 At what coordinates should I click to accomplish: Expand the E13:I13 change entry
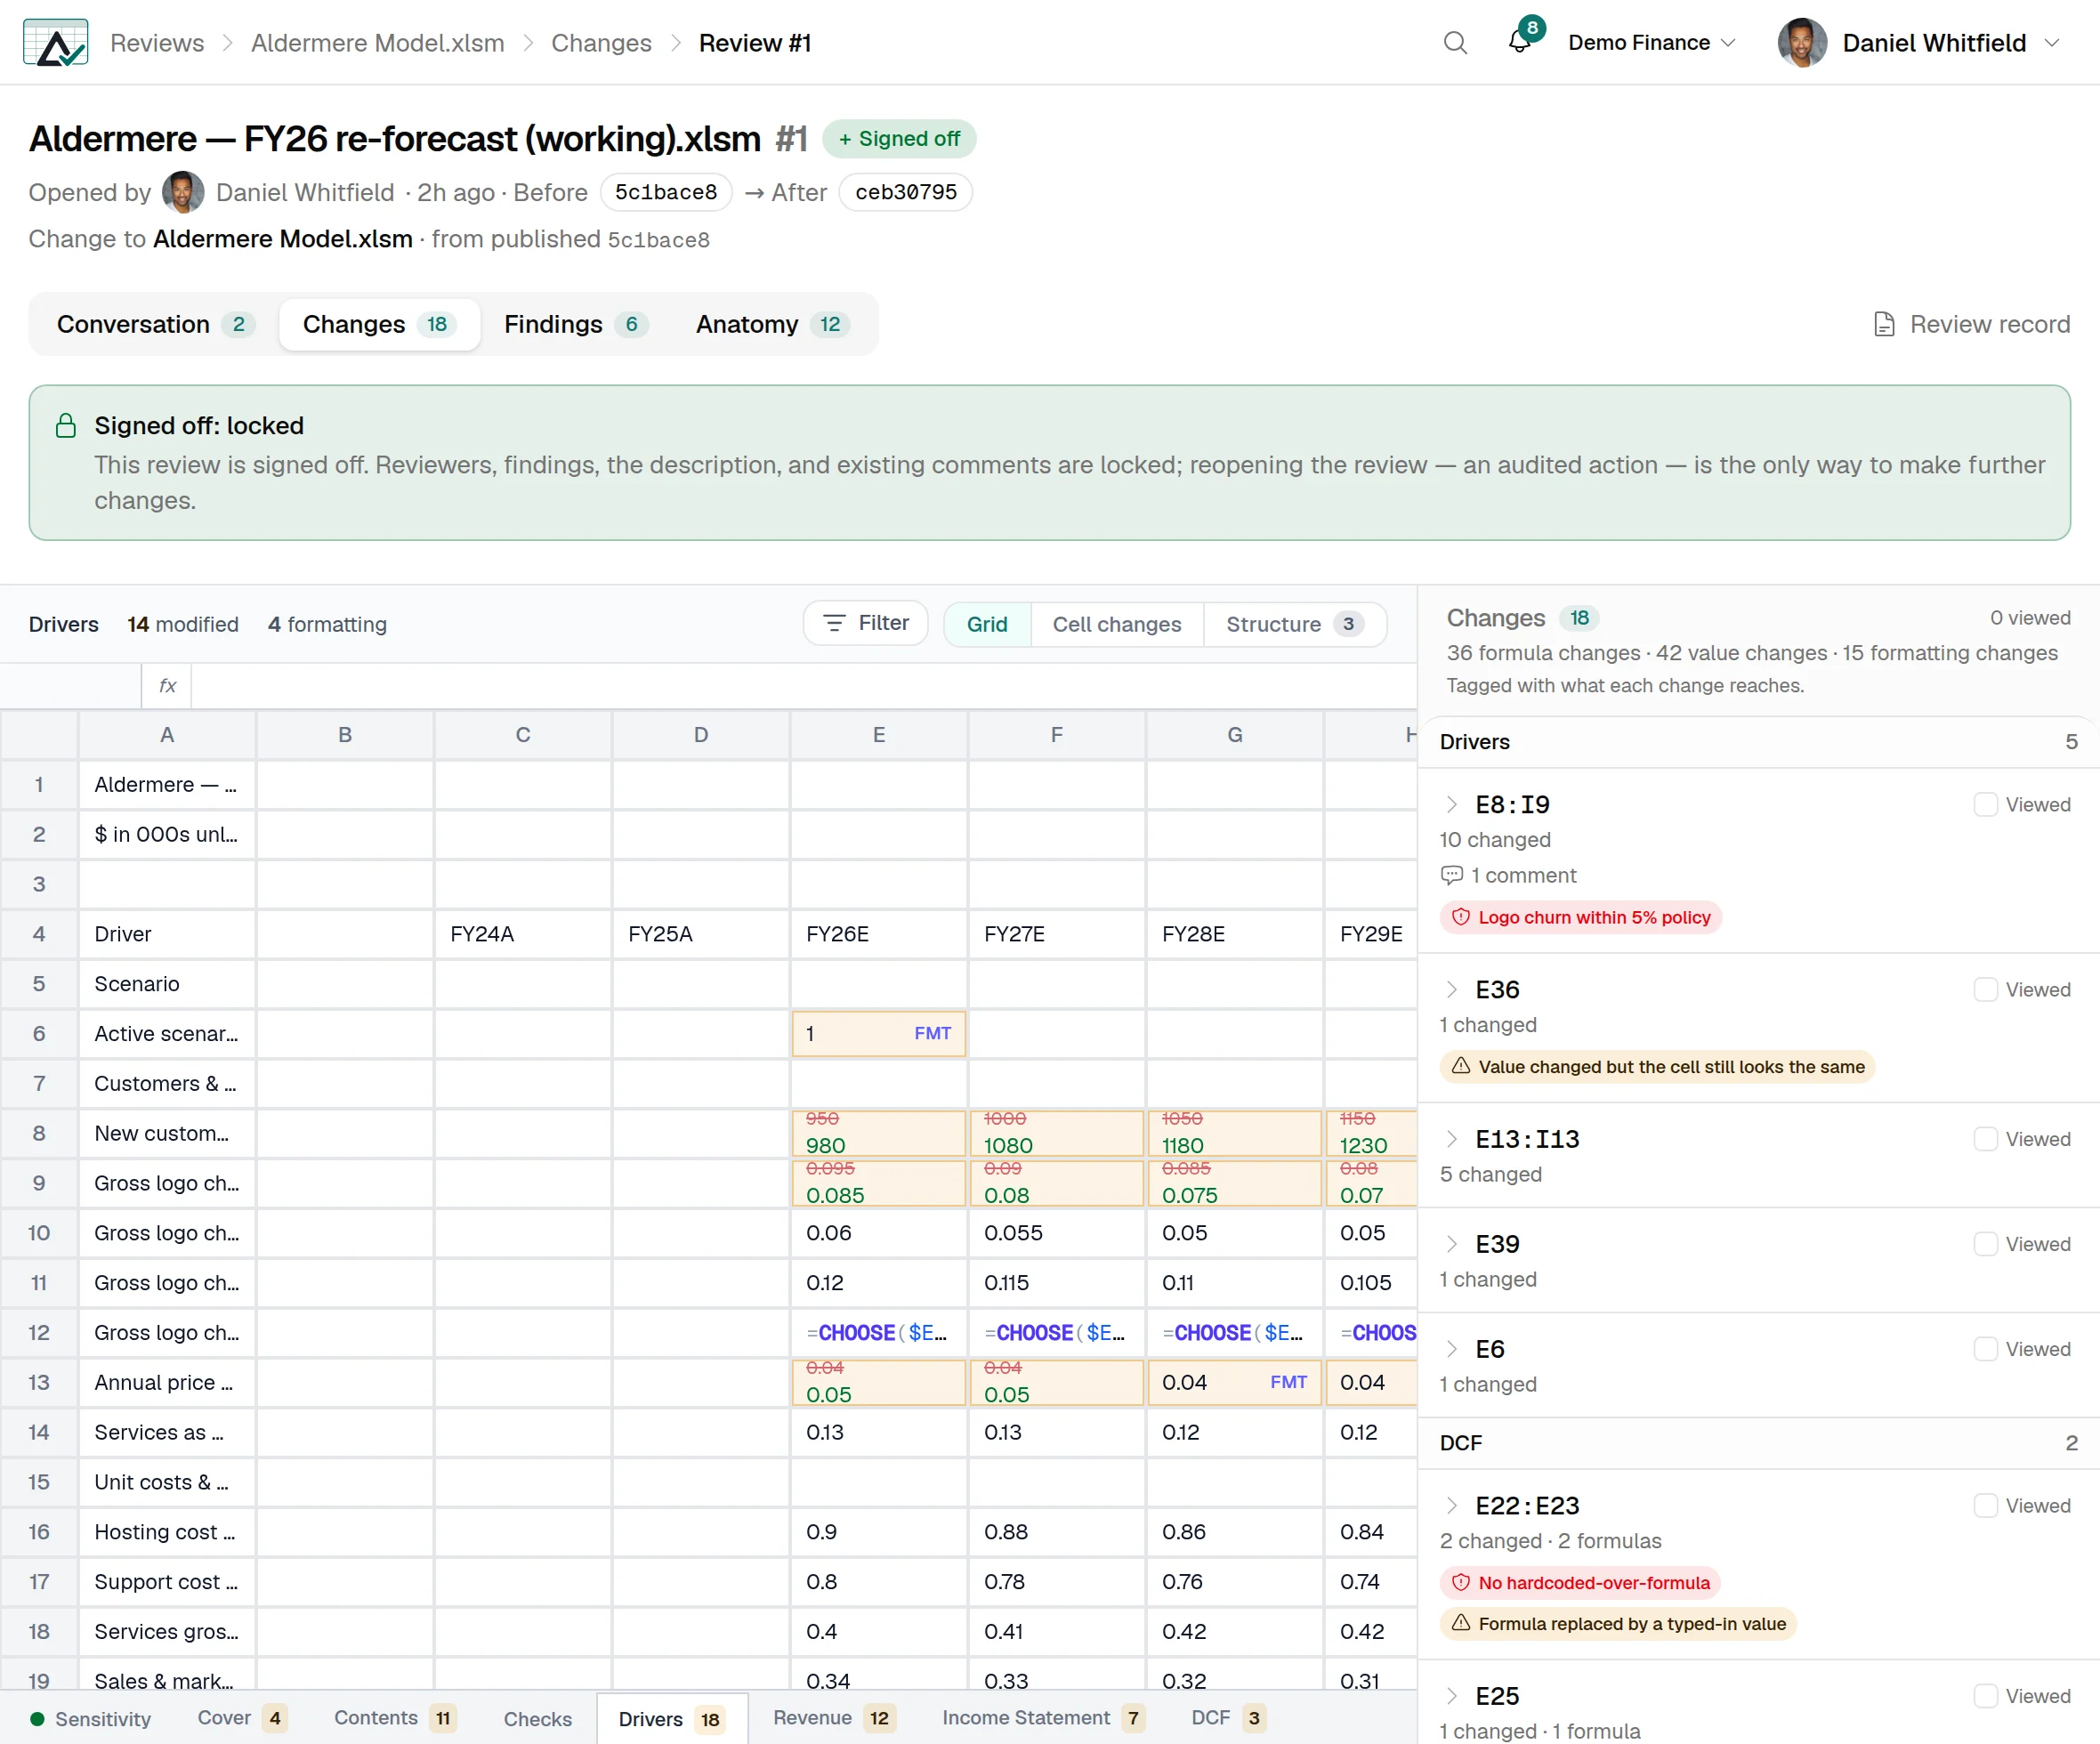tap(1452, 1139)
